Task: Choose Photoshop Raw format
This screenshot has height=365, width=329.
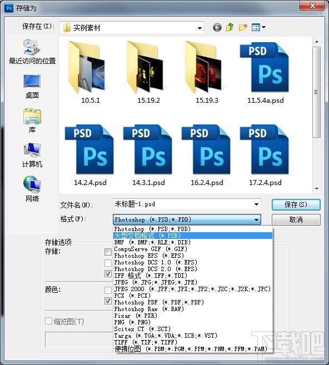Action: pyautogui.click(x=193, y=309)
